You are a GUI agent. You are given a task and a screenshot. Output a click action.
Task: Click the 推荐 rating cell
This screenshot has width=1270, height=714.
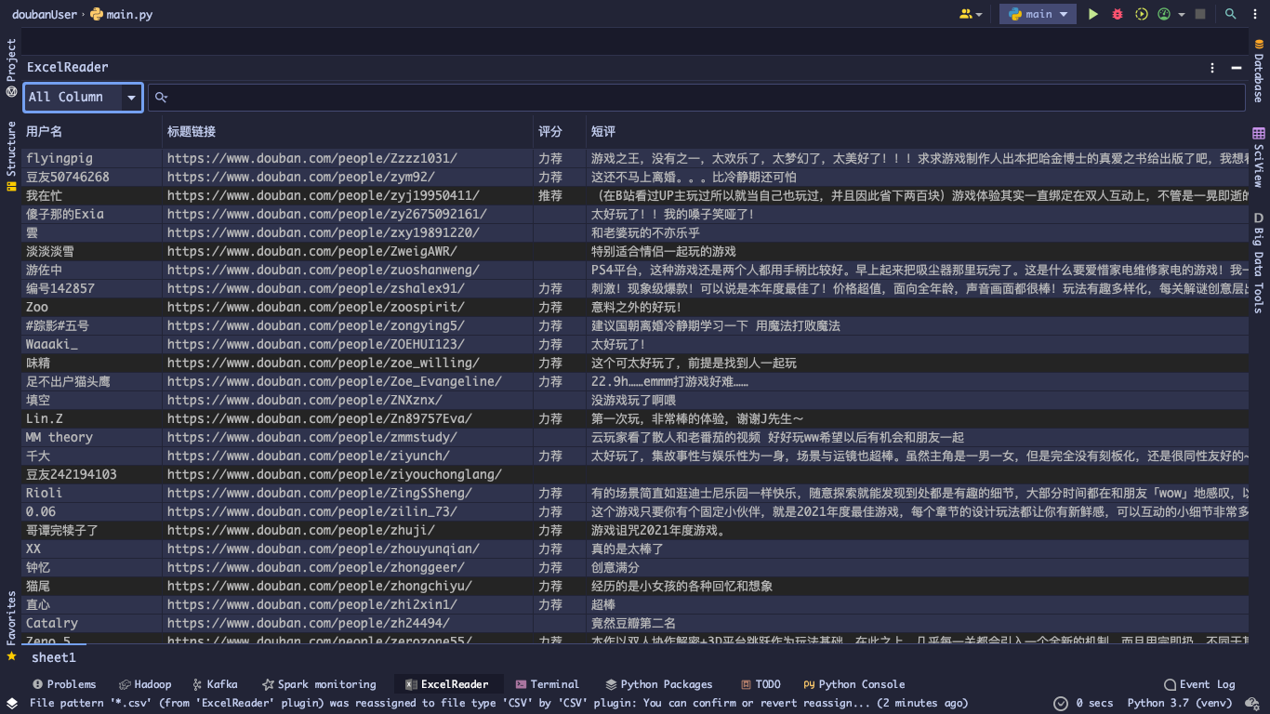coord(561,195)
